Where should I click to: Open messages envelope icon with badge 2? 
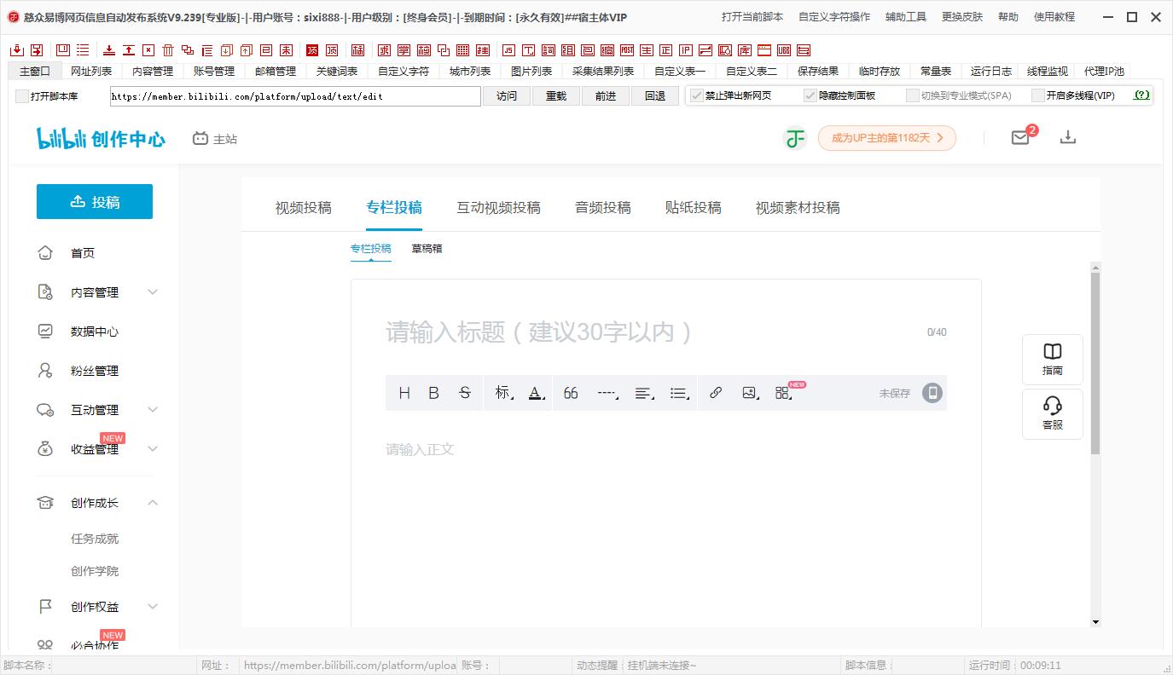[x=1021, y=137]
